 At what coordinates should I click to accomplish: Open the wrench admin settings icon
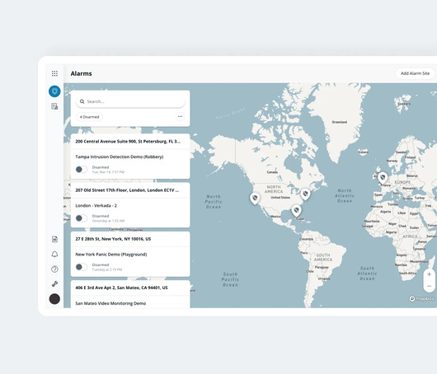[54, 283]
